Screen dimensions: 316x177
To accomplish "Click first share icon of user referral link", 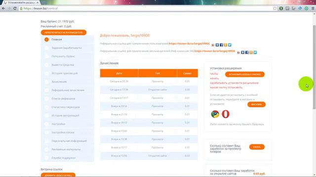I will click(213, 45).
